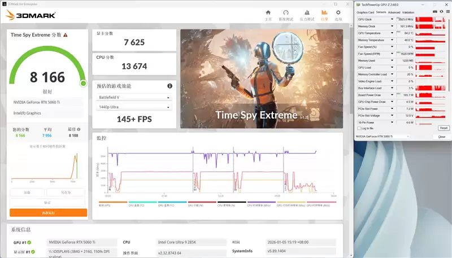
Task: Click the GPU-Z sensor list scrollbar
Action: [x=450, y=55]
